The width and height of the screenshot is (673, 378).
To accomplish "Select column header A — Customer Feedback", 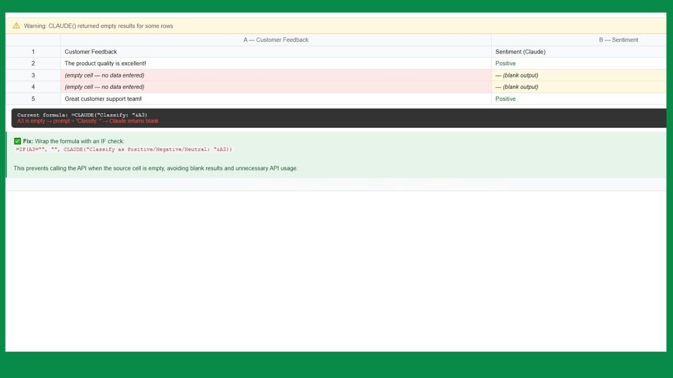I will 276,40.
